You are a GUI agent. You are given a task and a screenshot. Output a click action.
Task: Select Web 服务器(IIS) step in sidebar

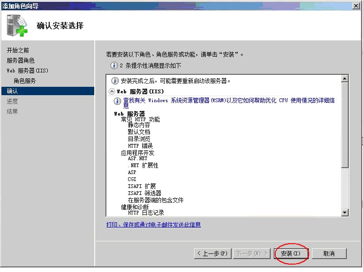pos(27,71)
